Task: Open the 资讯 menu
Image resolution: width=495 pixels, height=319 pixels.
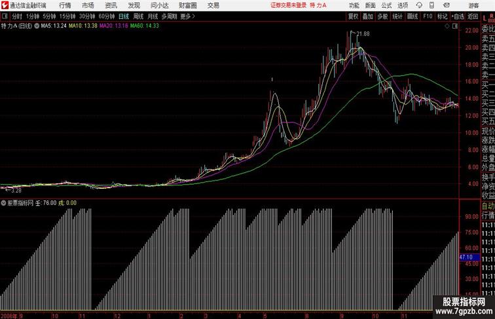Action: coord(111,5)
